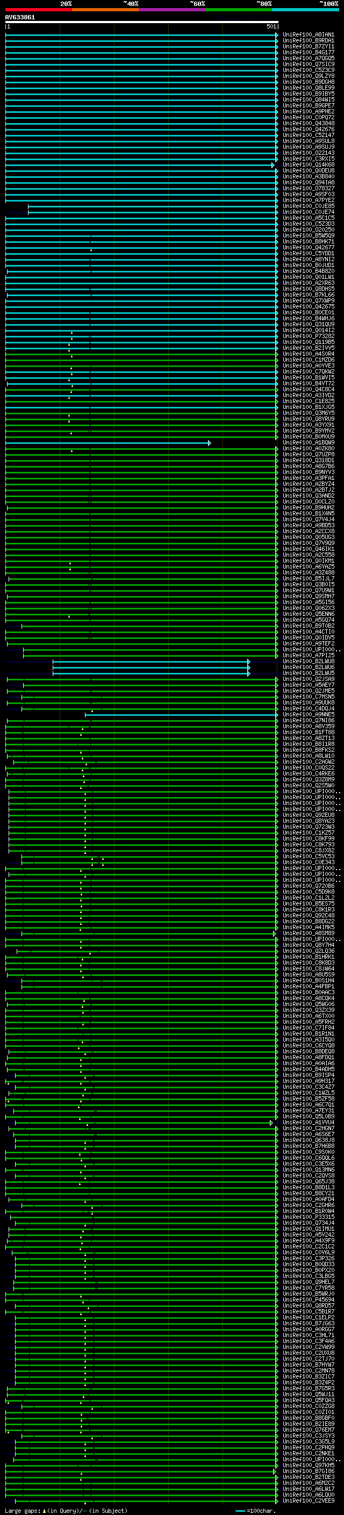The image size is (344, 1515).
Task: Click label UniRef100_A9NNE5
Action: 308,714
